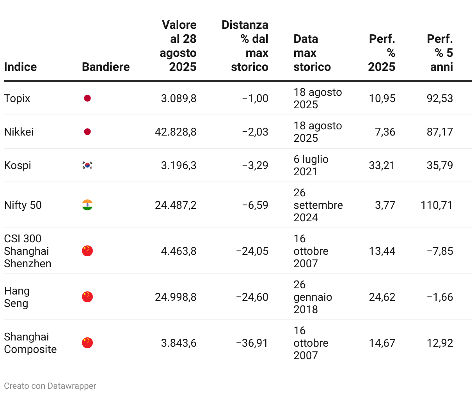Click the China flag beside CSI 300

point(87,251)
